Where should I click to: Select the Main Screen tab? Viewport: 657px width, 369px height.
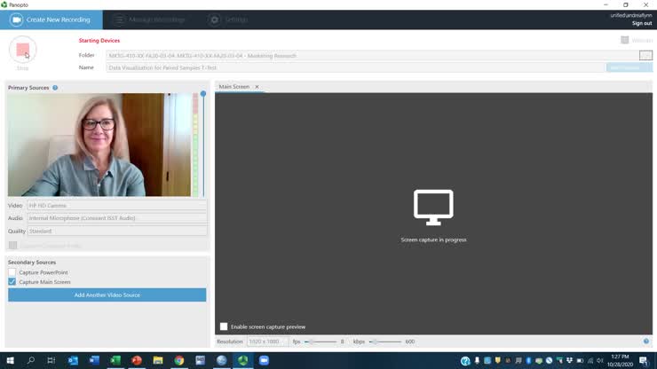(234, 87)
